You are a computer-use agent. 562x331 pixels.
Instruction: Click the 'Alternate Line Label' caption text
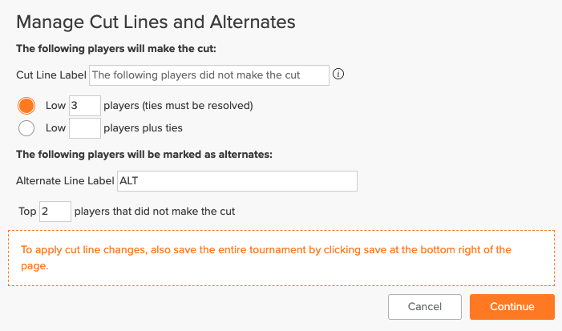tap(65, 181)
